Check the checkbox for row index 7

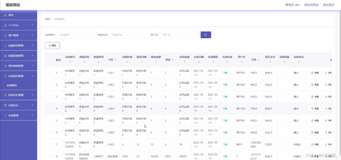tap(50, 144)
